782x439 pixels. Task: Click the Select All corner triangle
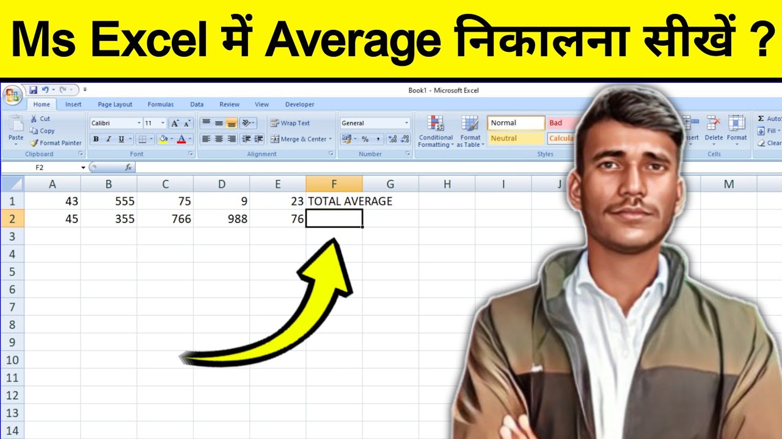tap(12, 184)
